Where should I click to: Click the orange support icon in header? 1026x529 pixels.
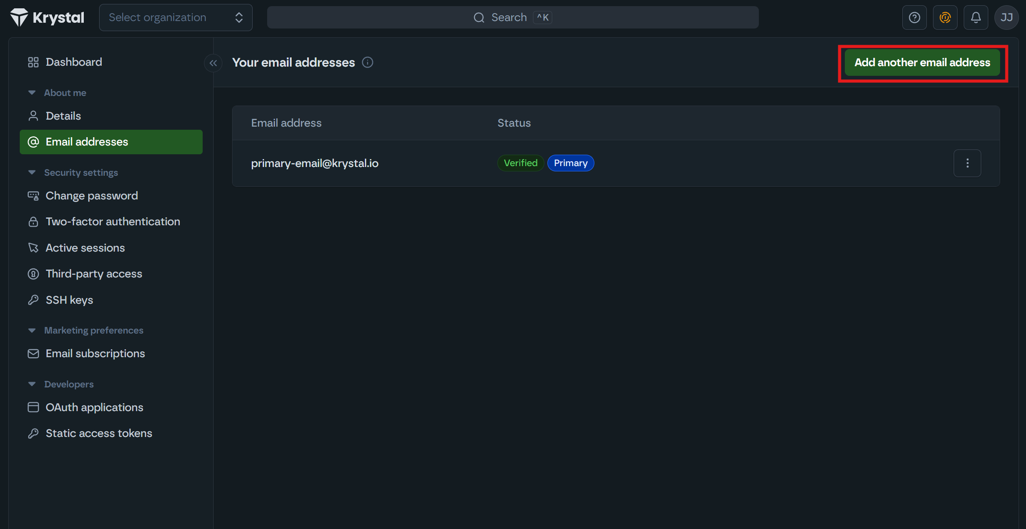pyautogui.click(x=945, y=18)
